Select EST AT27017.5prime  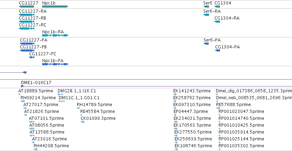click(x=40, y=105)
